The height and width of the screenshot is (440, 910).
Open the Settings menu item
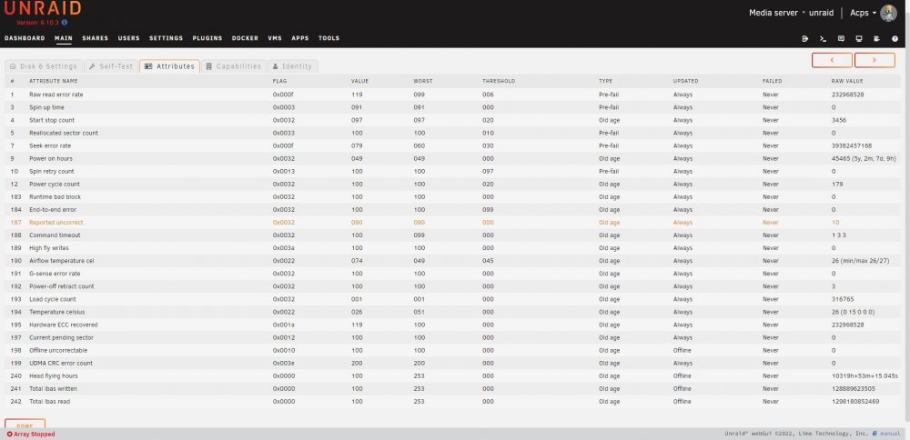[166, 38]
